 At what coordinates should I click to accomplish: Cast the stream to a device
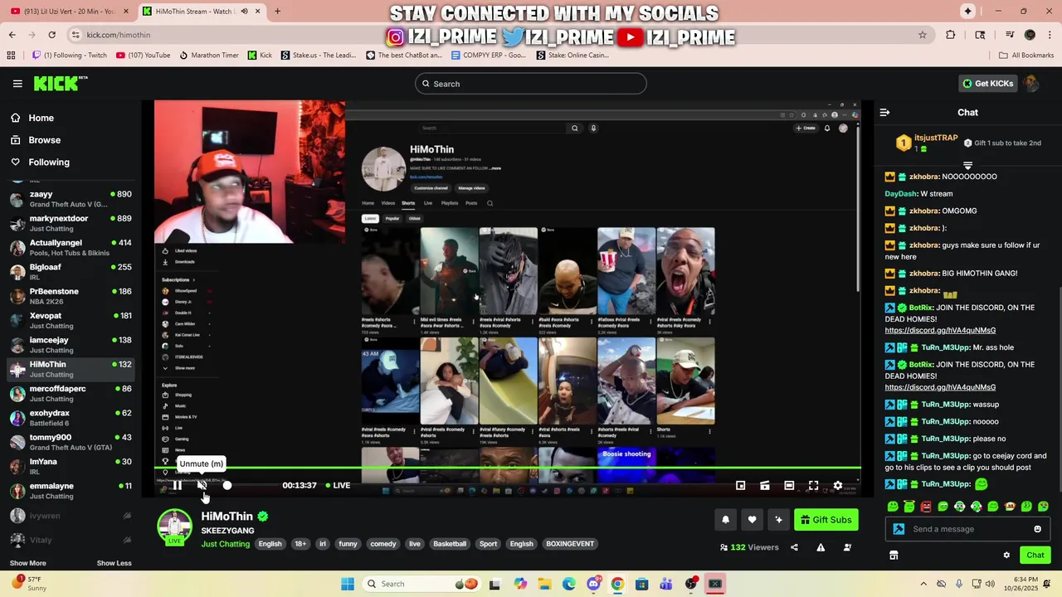(765, 485)
